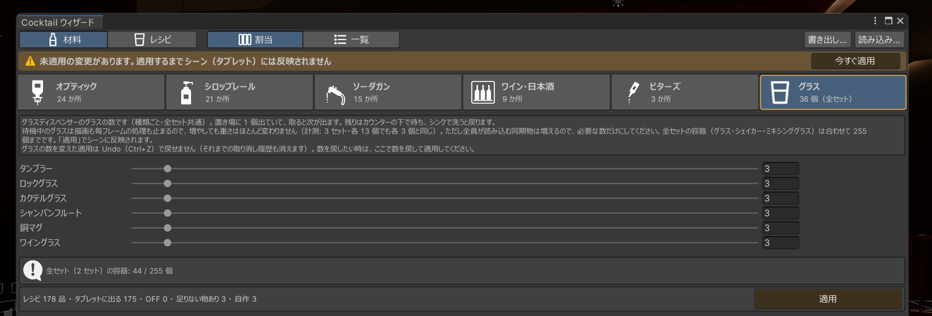Click the 書き出し... export button

827,39
